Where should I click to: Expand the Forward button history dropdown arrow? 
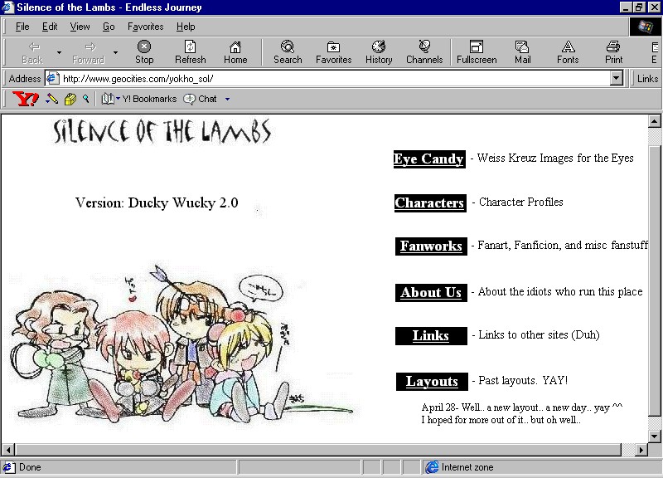pos(115,52)
